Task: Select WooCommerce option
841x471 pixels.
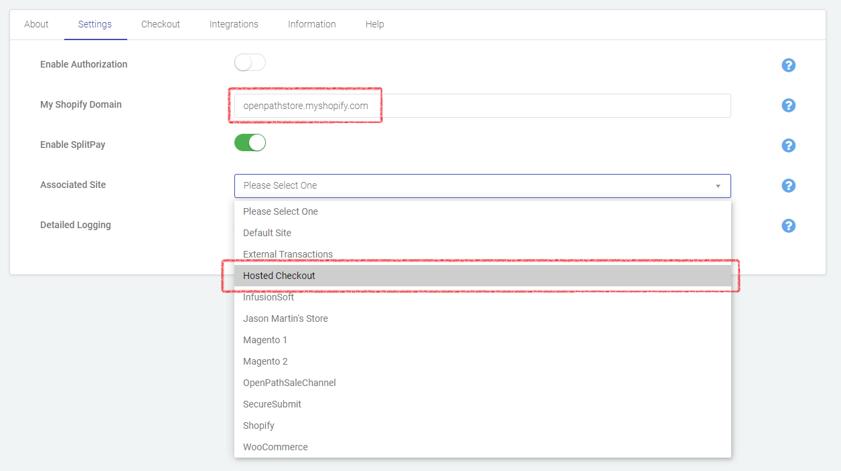Action: [x=482, y=447]
